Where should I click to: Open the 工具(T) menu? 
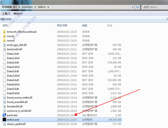(6, 13)
